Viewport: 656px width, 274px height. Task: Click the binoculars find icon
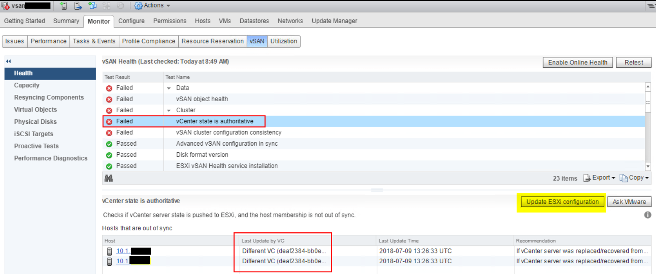pyautogui.click(x=109, y=178)
